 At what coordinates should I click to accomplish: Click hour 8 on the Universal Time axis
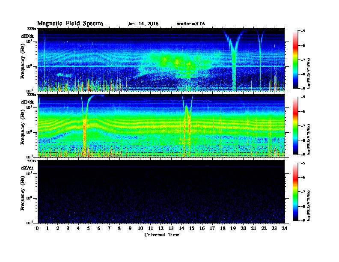pyautogui.click(x=119, y=229)
